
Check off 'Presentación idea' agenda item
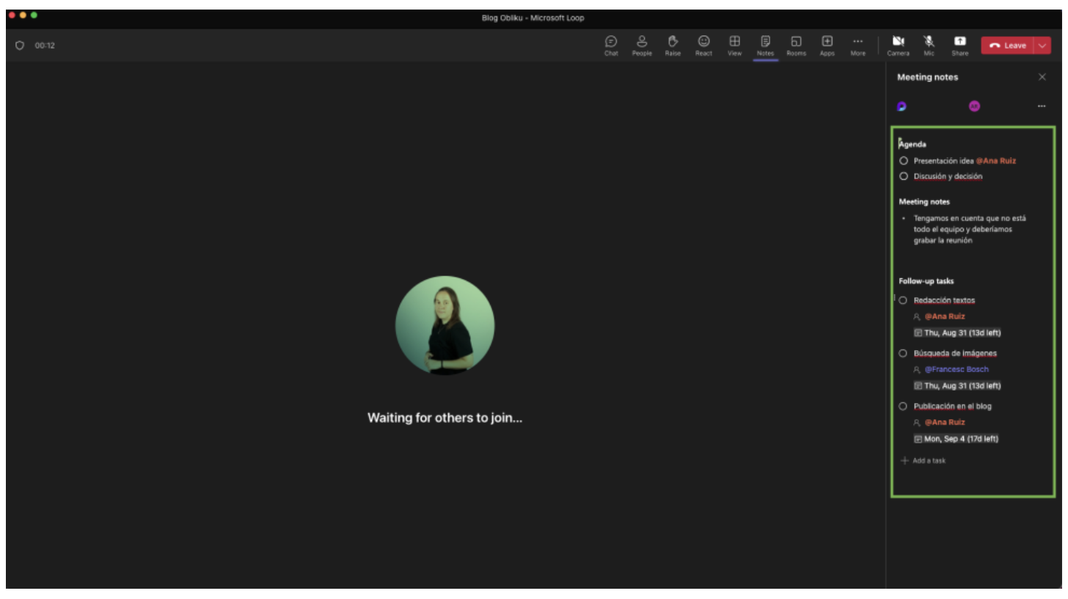[904, 161]
